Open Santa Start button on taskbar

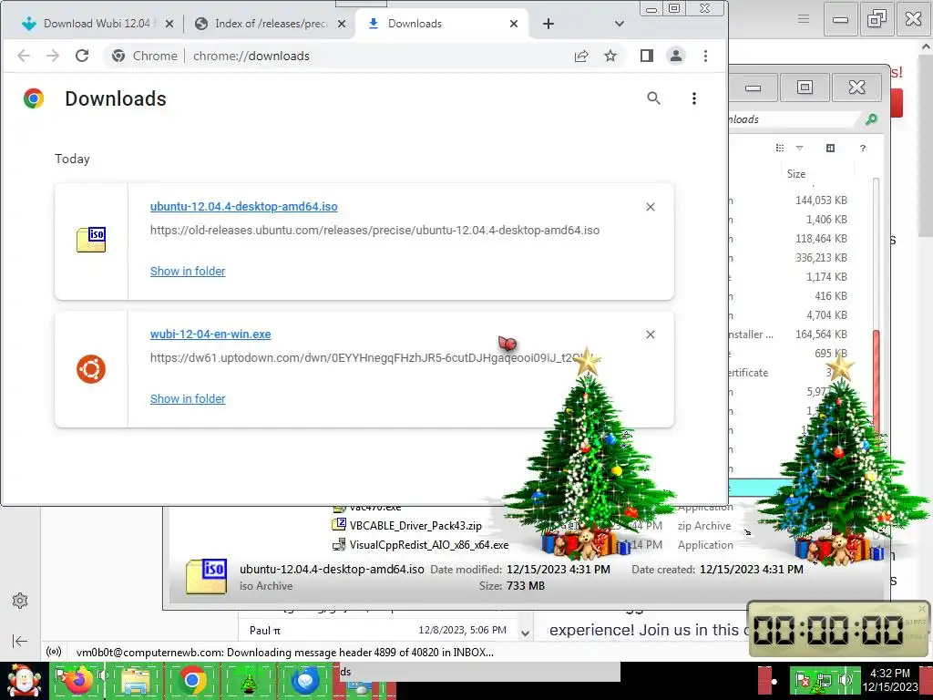click(x=24, y=682)
